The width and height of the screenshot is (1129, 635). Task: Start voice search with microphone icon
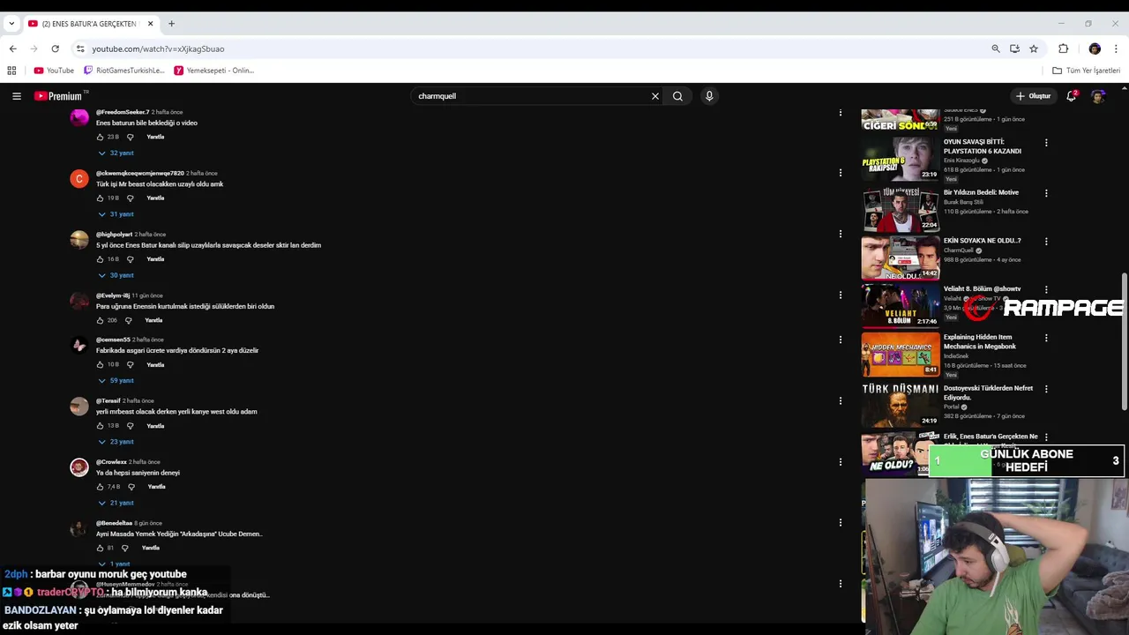[x=709, y=96]
